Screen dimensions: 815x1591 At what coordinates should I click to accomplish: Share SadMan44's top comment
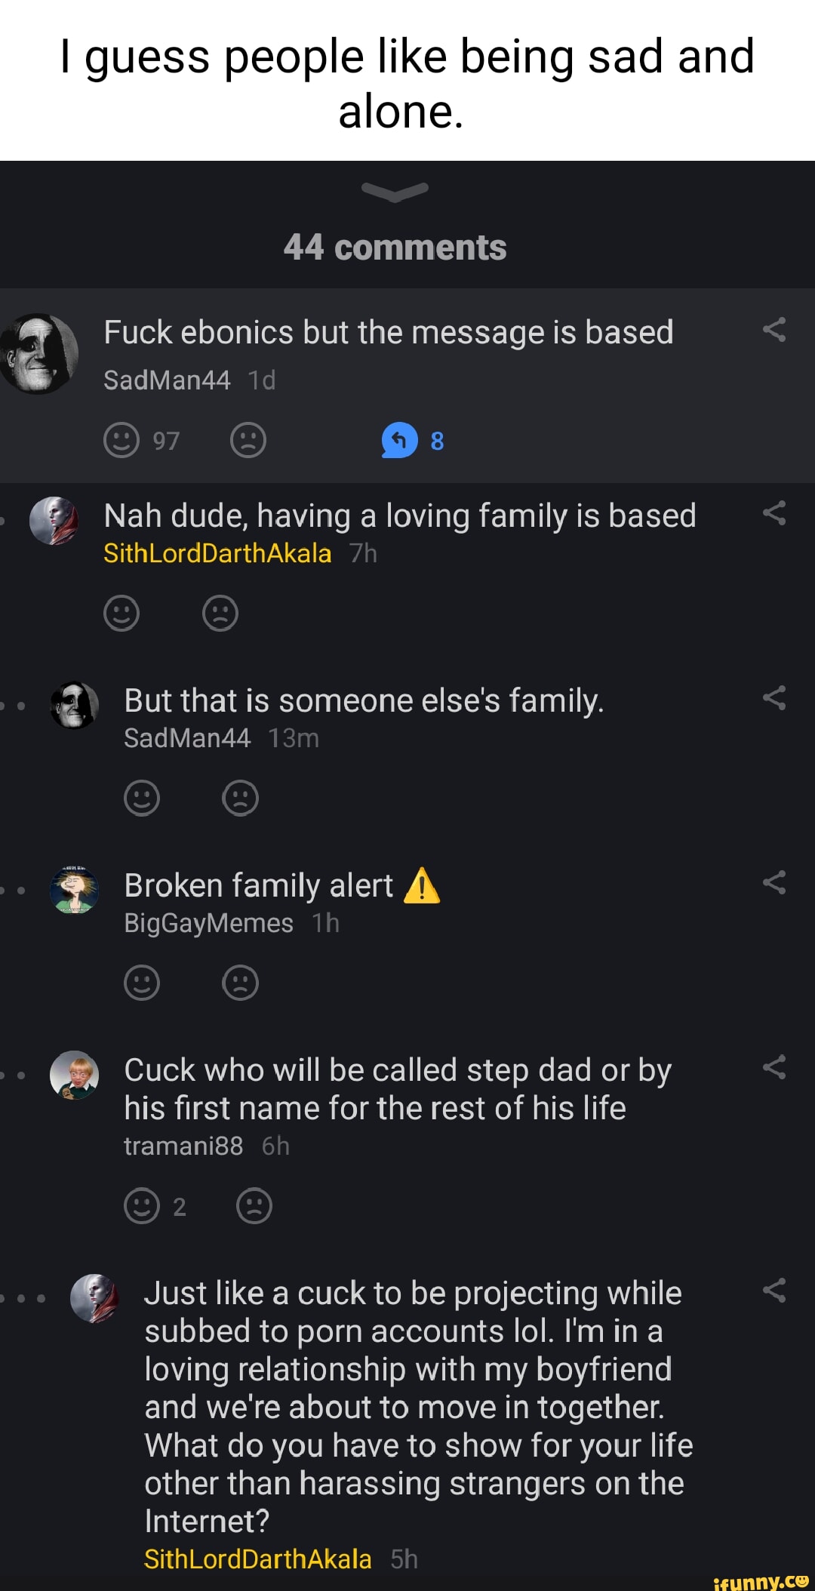[774, 330]
